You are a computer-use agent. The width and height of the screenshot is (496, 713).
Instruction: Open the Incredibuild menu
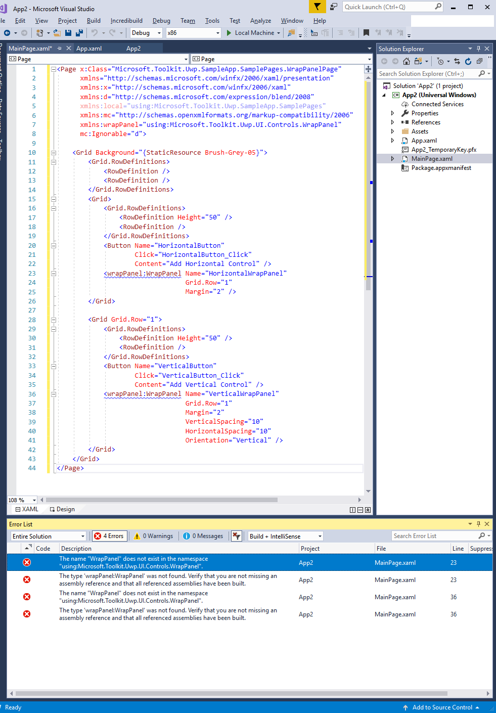coord(126,21)
